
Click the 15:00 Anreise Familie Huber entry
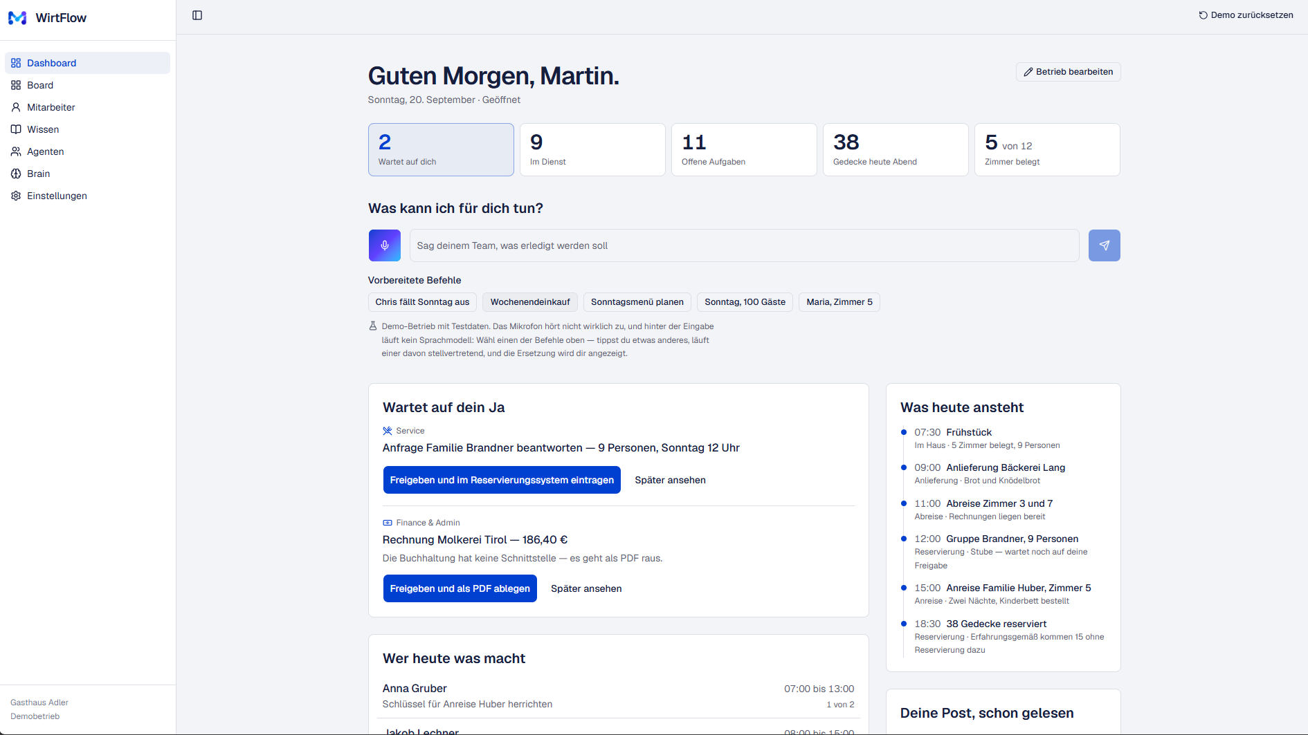pyautogui.click(x=1003, y=594)
